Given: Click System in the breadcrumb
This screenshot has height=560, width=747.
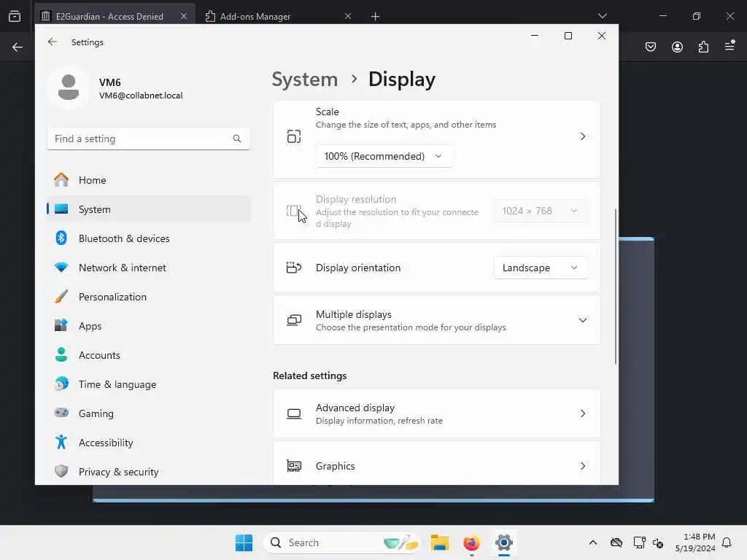Looking at the screenshot, I should point(304,79).
